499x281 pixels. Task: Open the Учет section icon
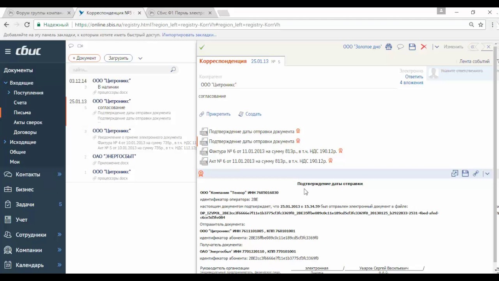click(x=8, y=220)
